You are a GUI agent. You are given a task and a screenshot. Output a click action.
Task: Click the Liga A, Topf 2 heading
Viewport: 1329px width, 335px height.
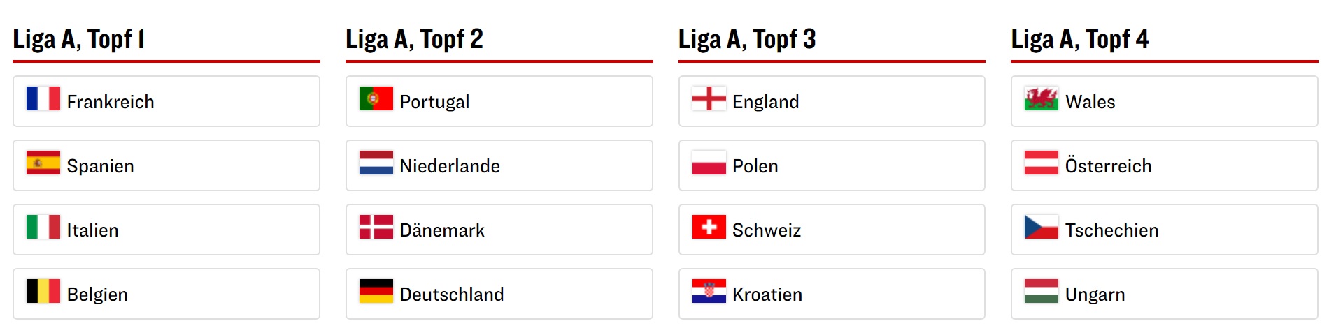(x=414, y=39)
